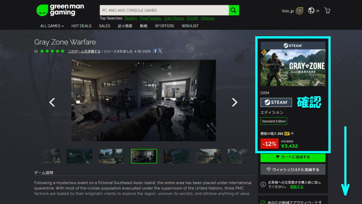This screenshot has height=204, width=362.
Task: Open the shopping cart icon
Action: coord(327,11)
